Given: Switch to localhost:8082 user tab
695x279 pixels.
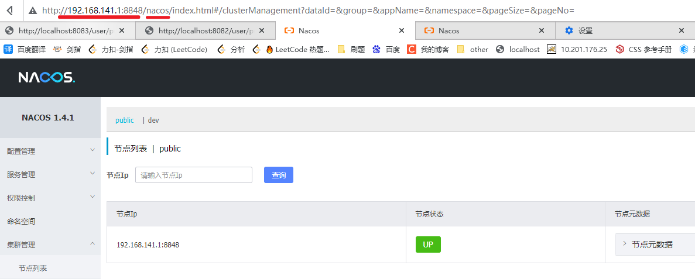Looking at the screenshot, I should 206,30.
